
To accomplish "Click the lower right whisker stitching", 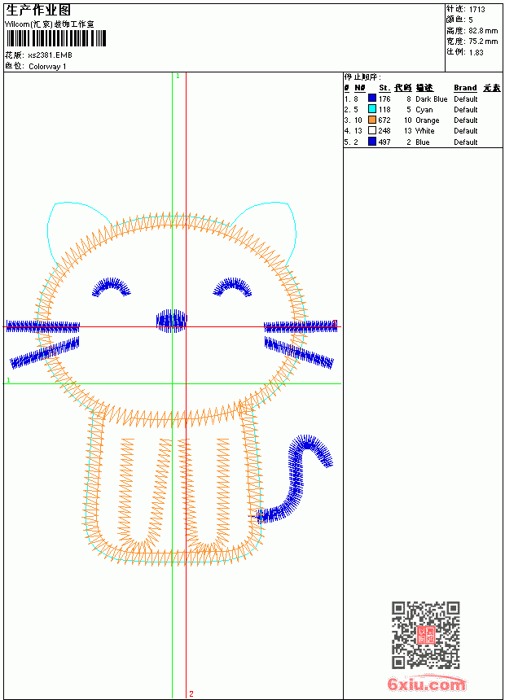I will click(x=299, y=352).
